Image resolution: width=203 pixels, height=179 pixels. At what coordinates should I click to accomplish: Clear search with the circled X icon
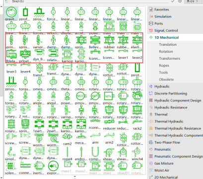pos(180,1)
